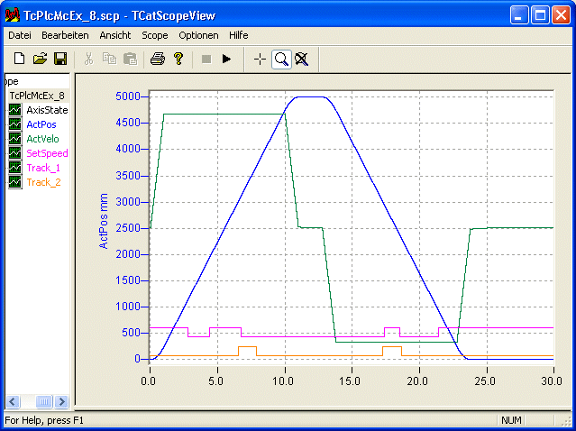Screen dimensions: 576x431
Task: Click the Track_2 channel icon
Action: pos(15,182)
